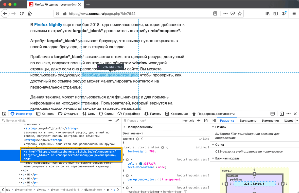Enable responsive design mode

(282, 114)
